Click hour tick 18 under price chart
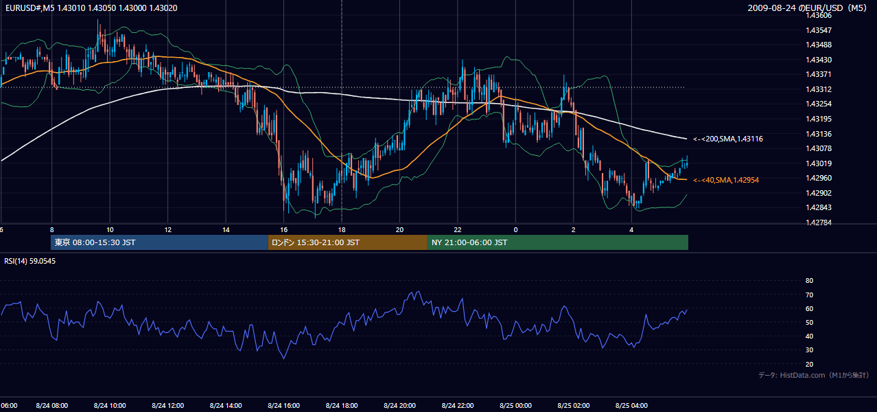 342,229
